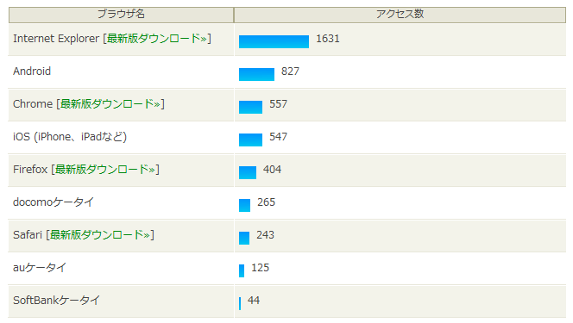Click the SoftBankケータイ thin bar
This screenshot has height=323, width=573.
(x=240, y=303)
